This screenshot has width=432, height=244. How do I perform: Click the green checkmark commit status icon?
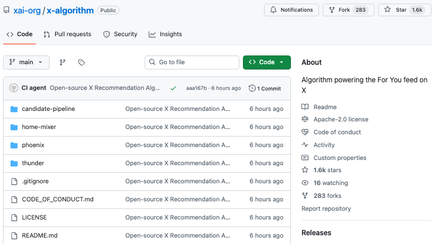(x=173, y=88)
